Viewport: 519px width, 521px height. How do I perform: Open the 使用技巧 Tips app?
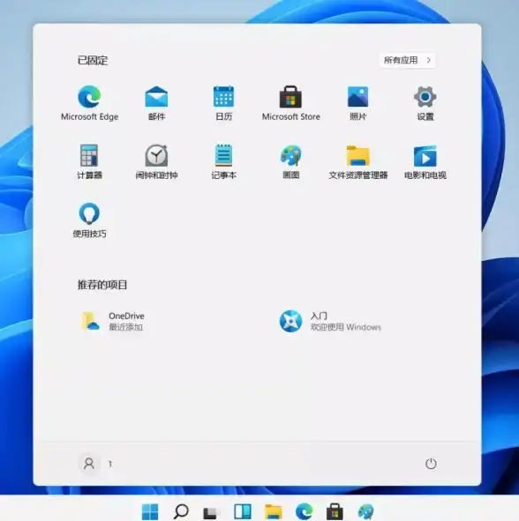tap(89, 220)
